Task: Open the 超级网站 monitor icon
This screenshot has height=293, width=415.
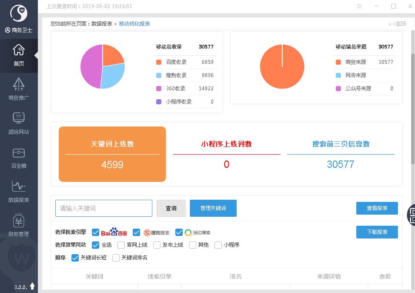Action: point(19,118)
